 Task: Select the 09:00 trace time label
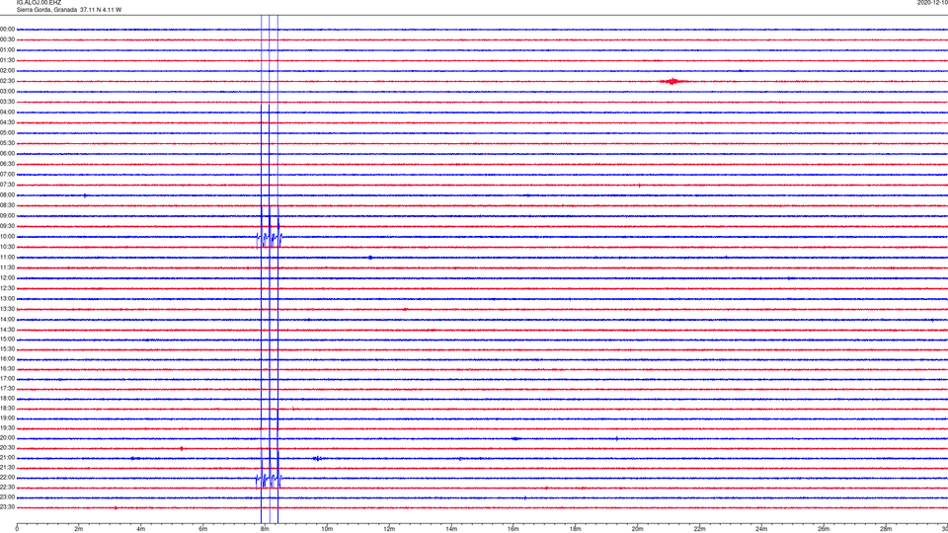coord(7,216)
